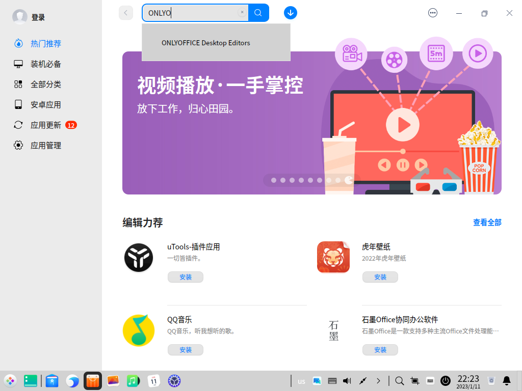
Task: Expand the hidden tray icons arrow
Action: click(379, 381)
